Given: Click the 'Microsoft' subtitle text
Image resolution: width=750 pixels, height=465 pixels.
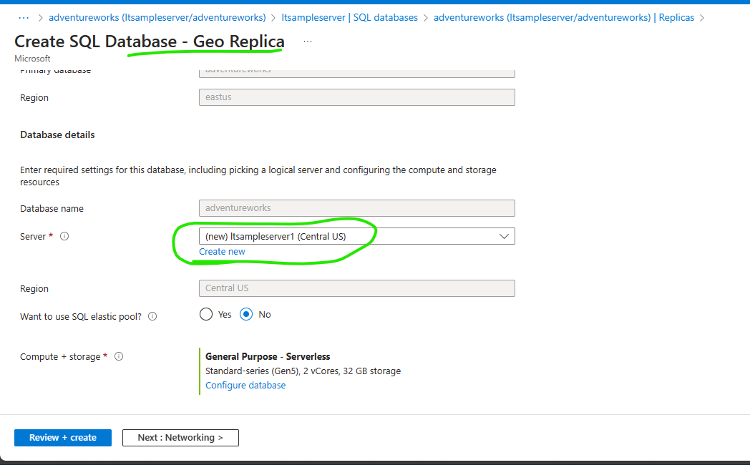Looking at the screenshot, I should pyautogui.click(x=32, y=59).
